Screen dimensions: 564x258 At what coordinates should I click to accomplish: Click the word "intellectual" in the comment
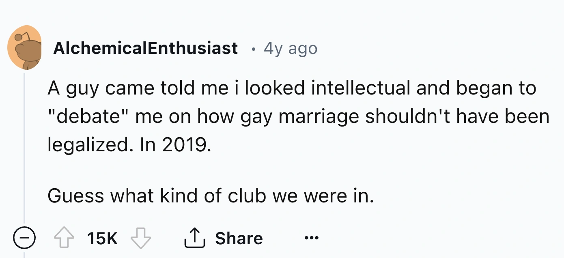[x=360, y=88]
